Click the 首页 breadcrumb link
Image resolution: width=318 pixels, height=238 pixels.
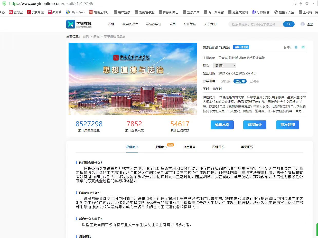[x=86, y=36]
